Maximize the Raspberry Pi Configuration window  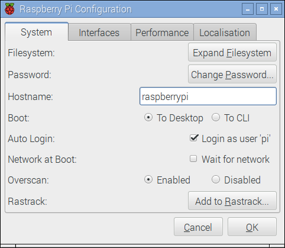click(x=262, y=9)
